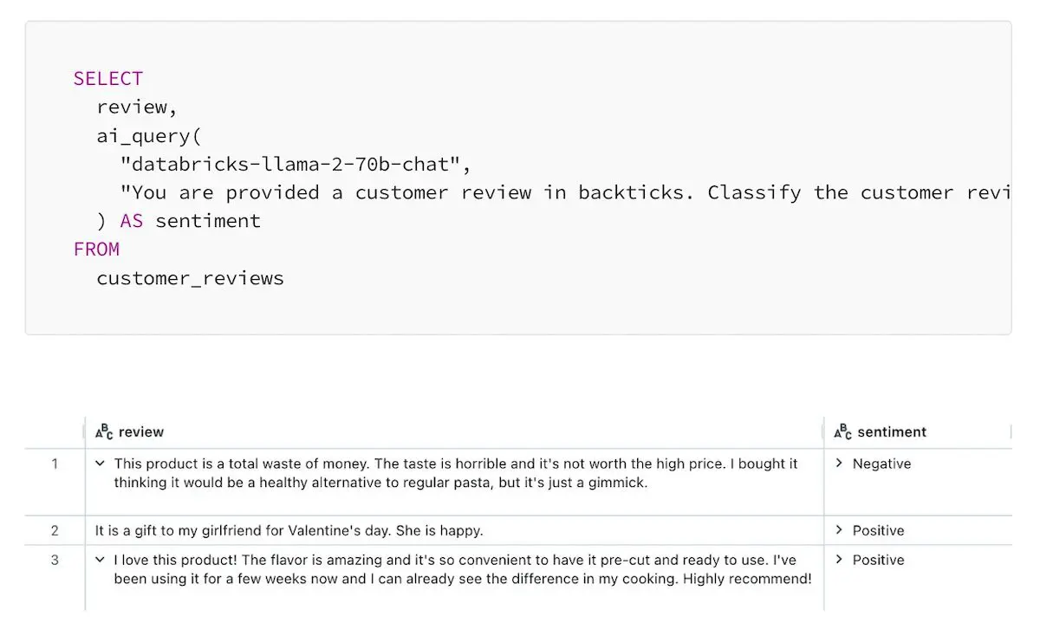Select the review column header

(x=139, y=431)
